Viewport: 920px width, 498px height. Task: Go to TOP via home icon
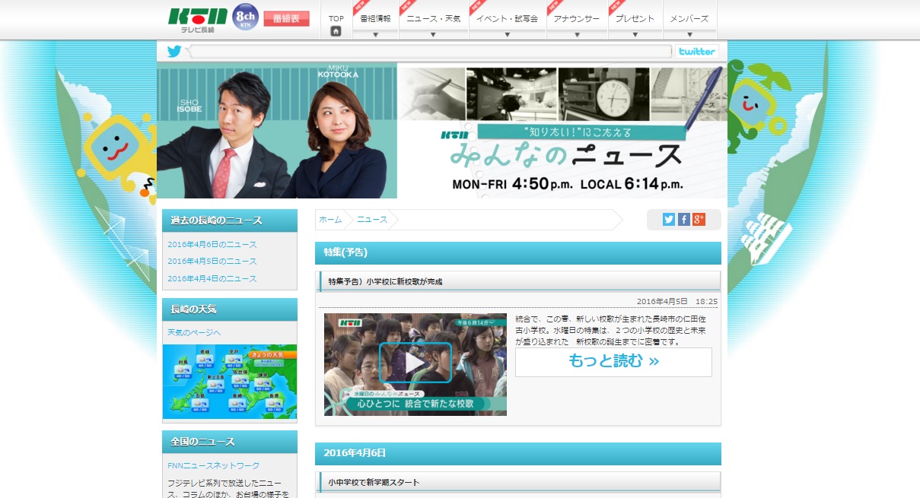(336, 31)
